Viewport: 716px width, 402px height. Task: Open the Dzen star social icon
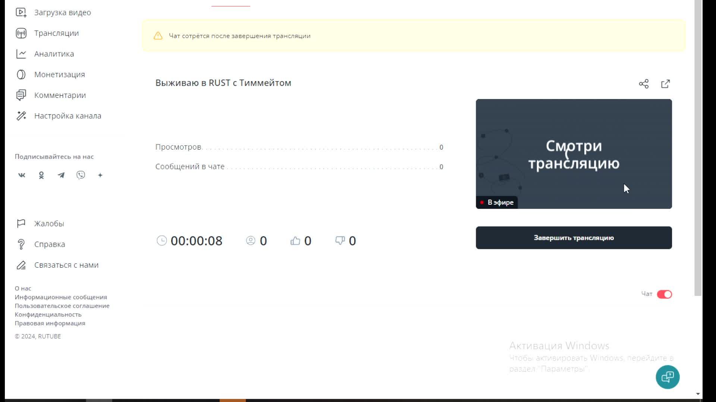tap(100, 175)
